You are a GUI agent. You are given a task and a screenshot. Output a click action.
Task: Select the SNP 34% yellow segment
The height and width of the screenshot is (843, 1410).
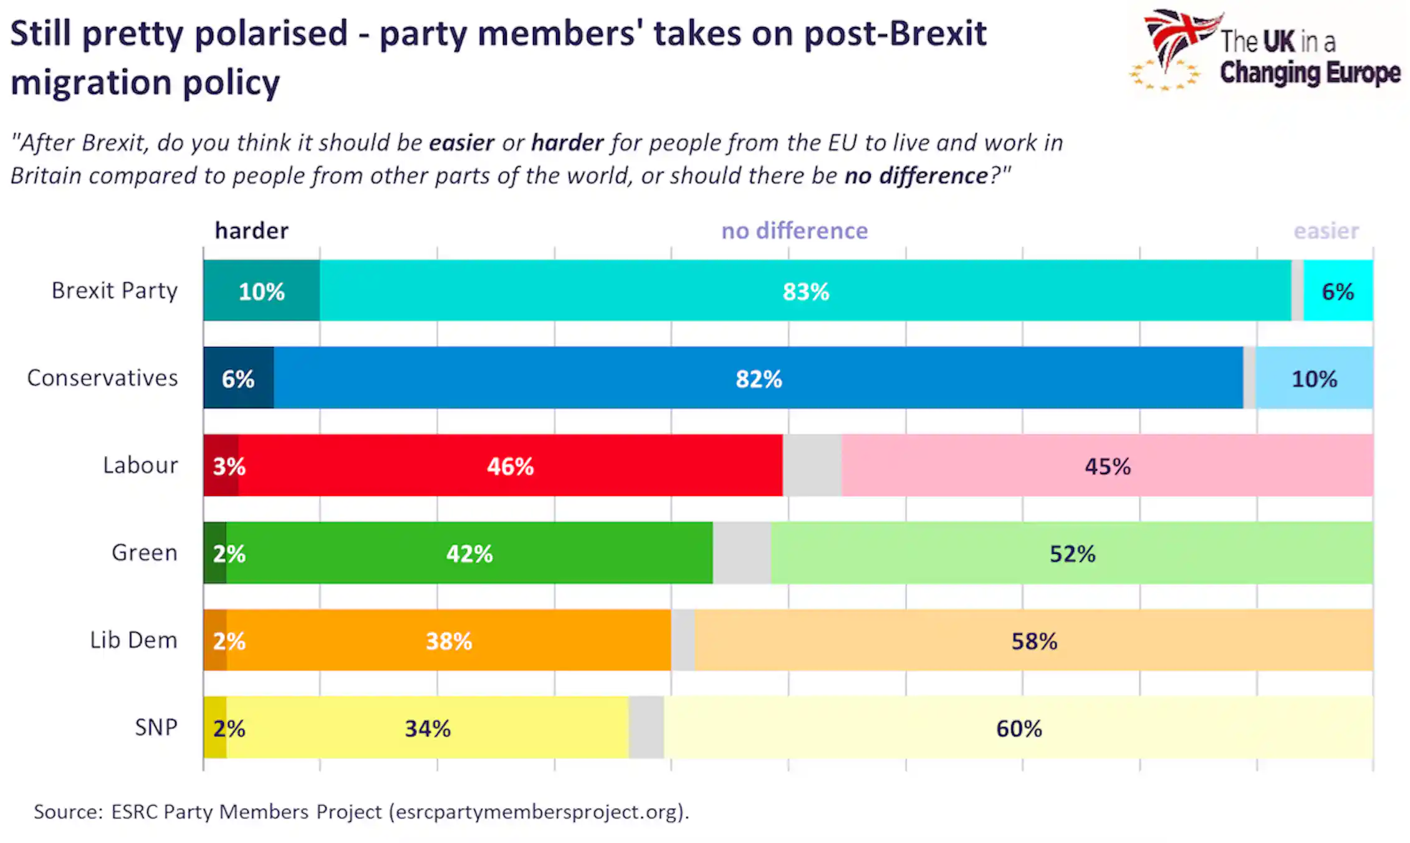coord(428,727)
